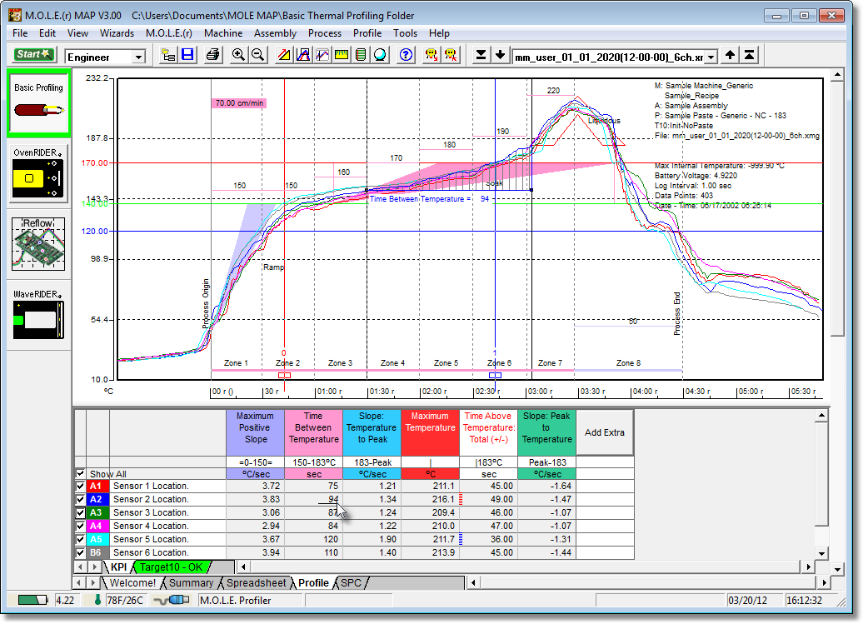Jump to first data file arrow icon
Viewport: 863px width, 624px height.
(x=749, y=55)
